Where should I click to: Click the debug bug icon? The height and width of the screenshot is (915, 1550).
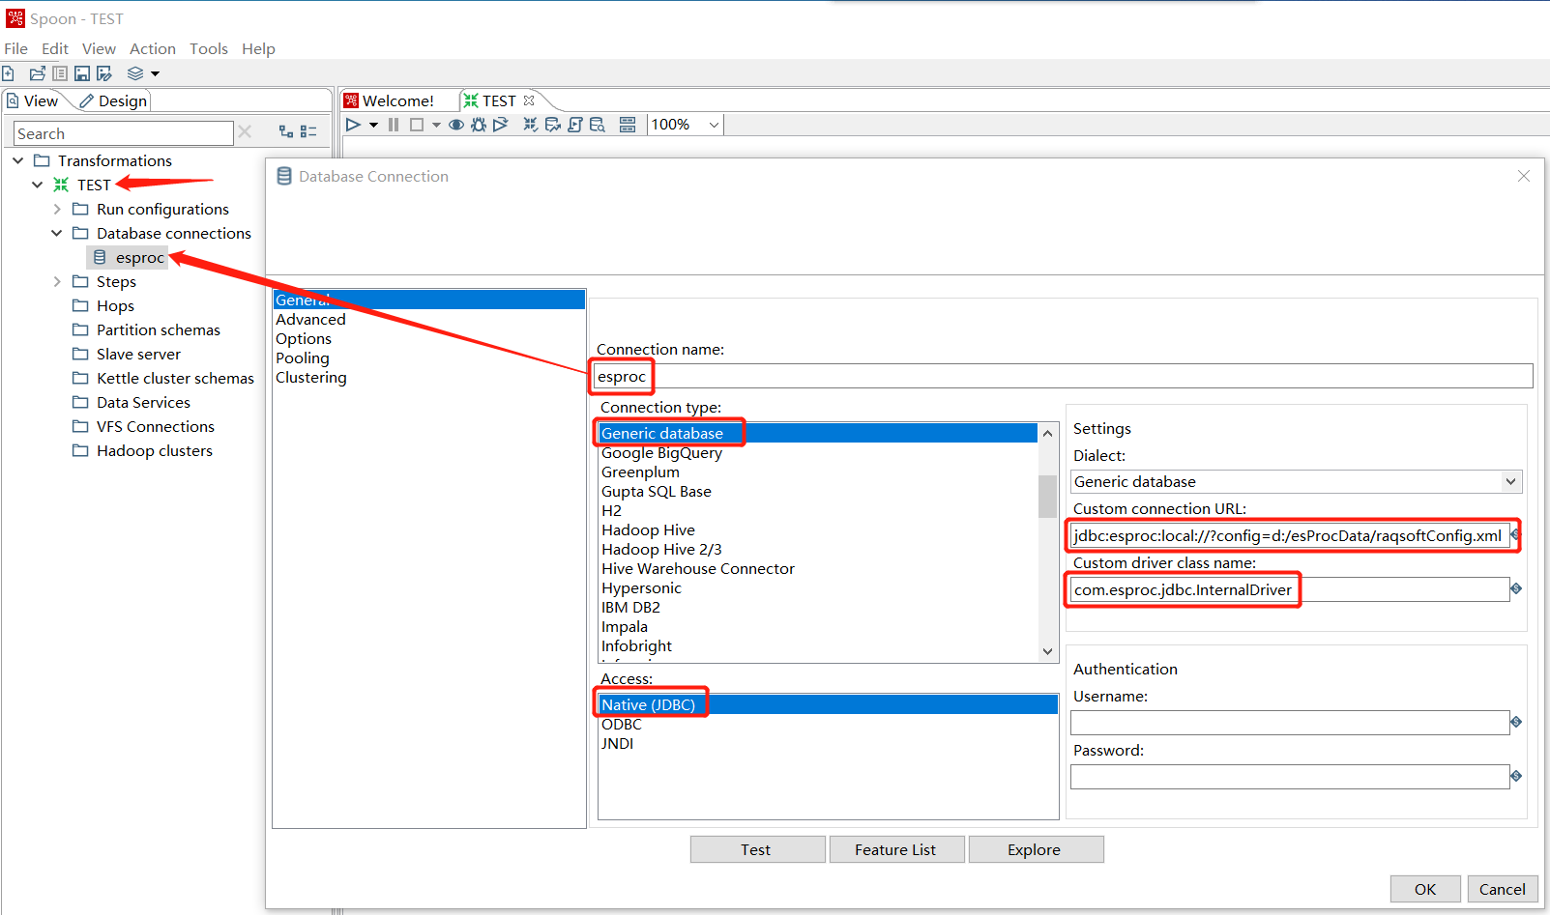pyautogui.click(x=478, y=125)
